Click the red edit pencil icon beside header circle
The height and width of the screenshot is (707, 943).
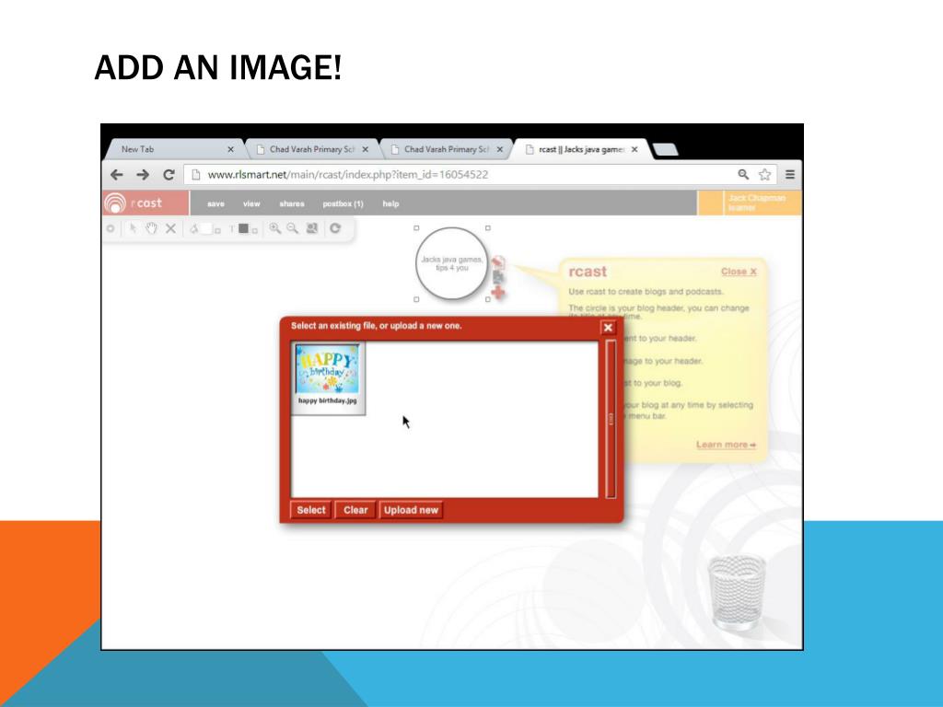click(497, 262)
